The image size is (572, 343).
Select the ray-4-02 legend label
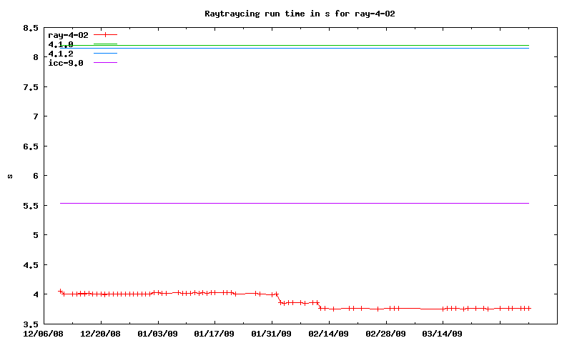click(68, 34)
